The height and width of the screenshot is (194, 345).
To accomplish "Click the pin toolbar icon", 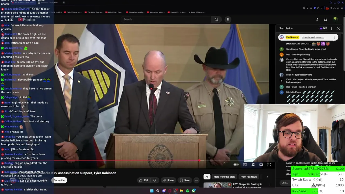I will 308,8.
